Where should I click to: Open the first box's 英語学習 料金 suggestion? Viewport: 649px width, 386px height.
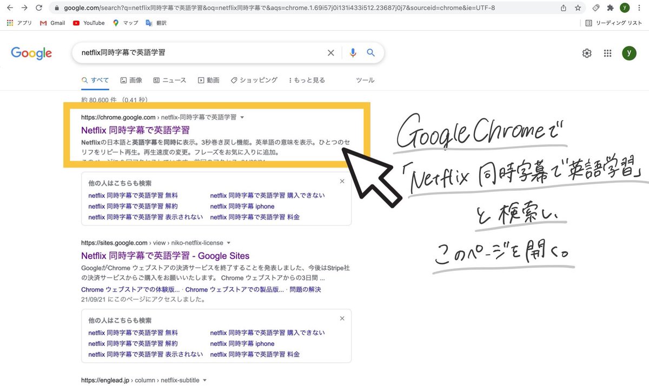(x=255, y=217)
